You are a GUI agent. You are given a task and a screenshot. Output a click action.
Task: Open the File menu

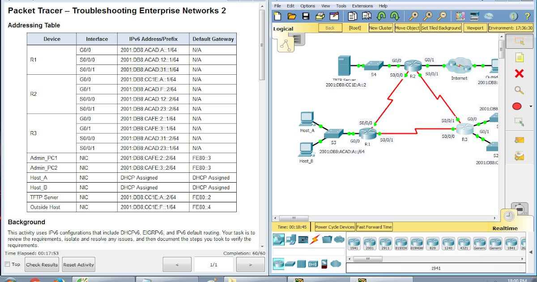277,6
